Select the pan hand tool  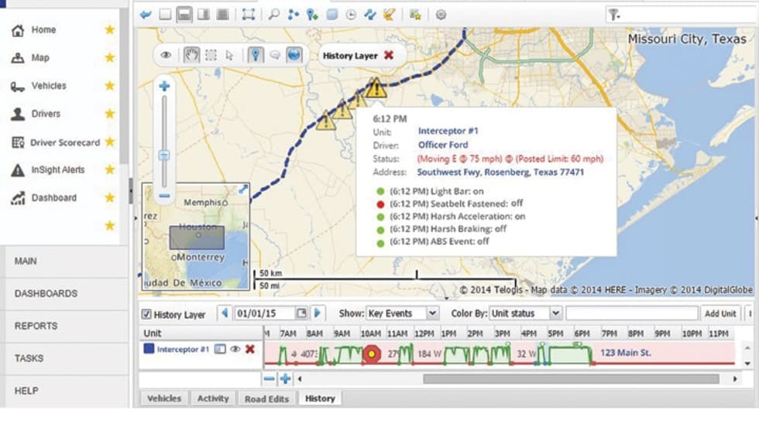click(191, 55)
